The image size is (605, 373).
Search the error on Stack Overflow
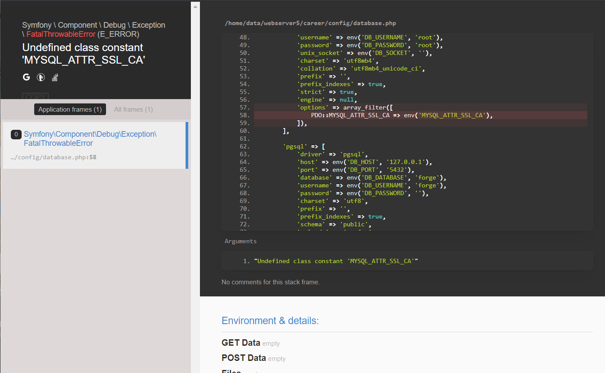click(55, 77)
